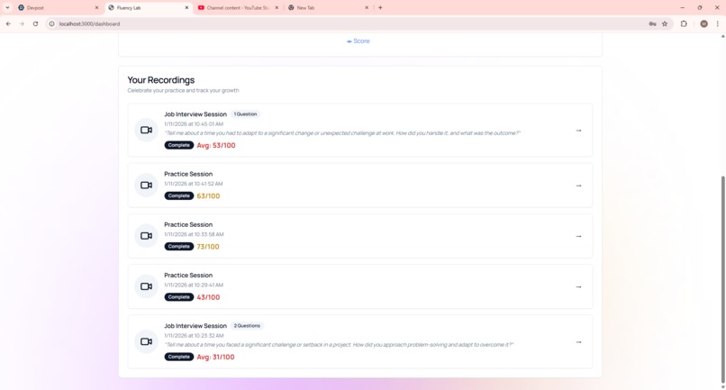Open arrow for the 43/100 Practice Session

coord(578,286)
